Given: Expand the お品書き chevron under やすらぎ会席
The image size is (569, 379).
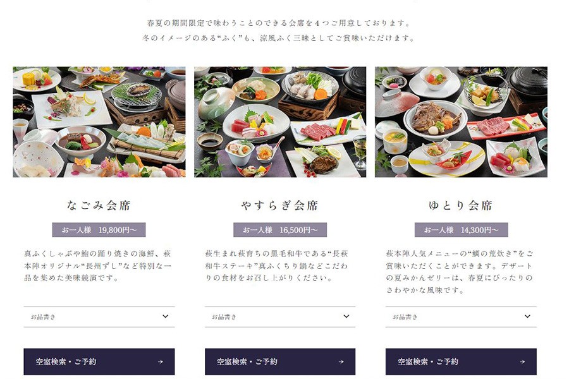Looking at the screenshot, I should click(346, 316).
